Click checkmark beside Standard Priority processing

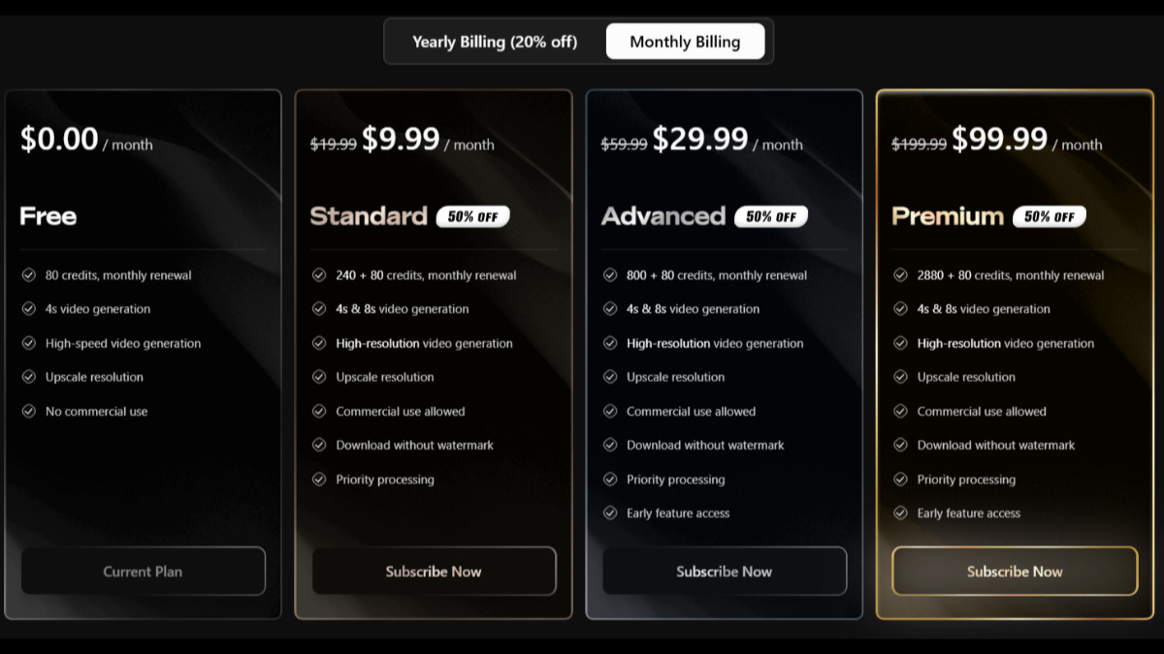[x=319, y=479]
